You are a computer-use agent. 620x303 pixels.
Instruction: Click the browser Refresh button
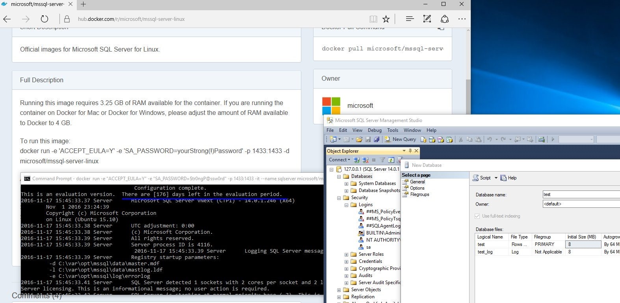click(45, 19)
